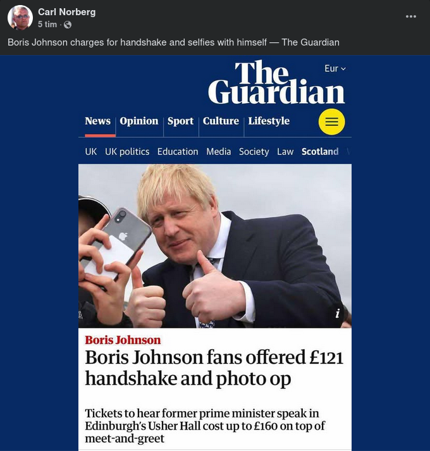Go to Scotland subsection
Screen dimensions: 430x451
click(x=320, y=152)
